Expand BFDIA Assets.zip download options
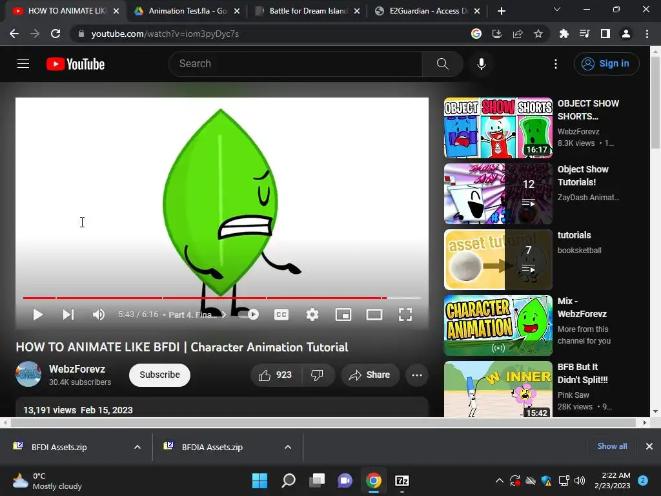 288,447
